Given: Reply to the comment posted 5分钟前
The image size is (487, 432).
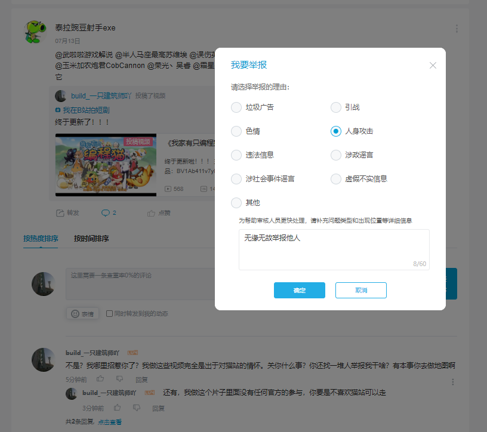Looking at the screenshot, I should [x=141, y=380].
